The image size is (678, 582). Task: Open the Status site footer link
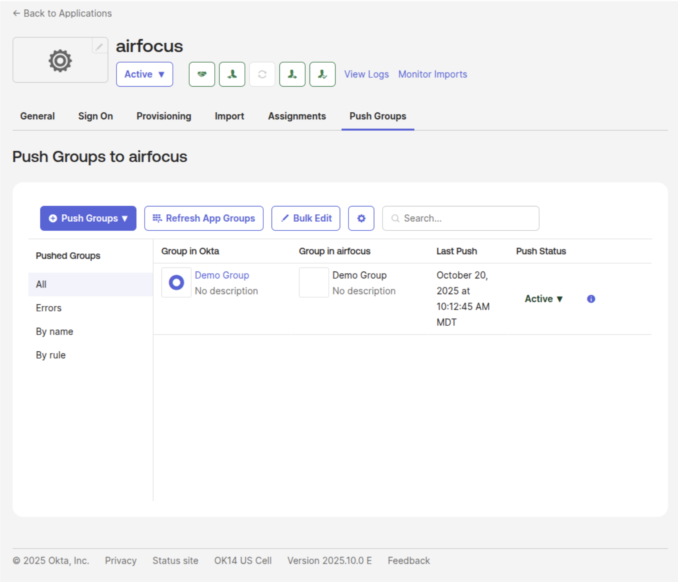pos(175,560)
